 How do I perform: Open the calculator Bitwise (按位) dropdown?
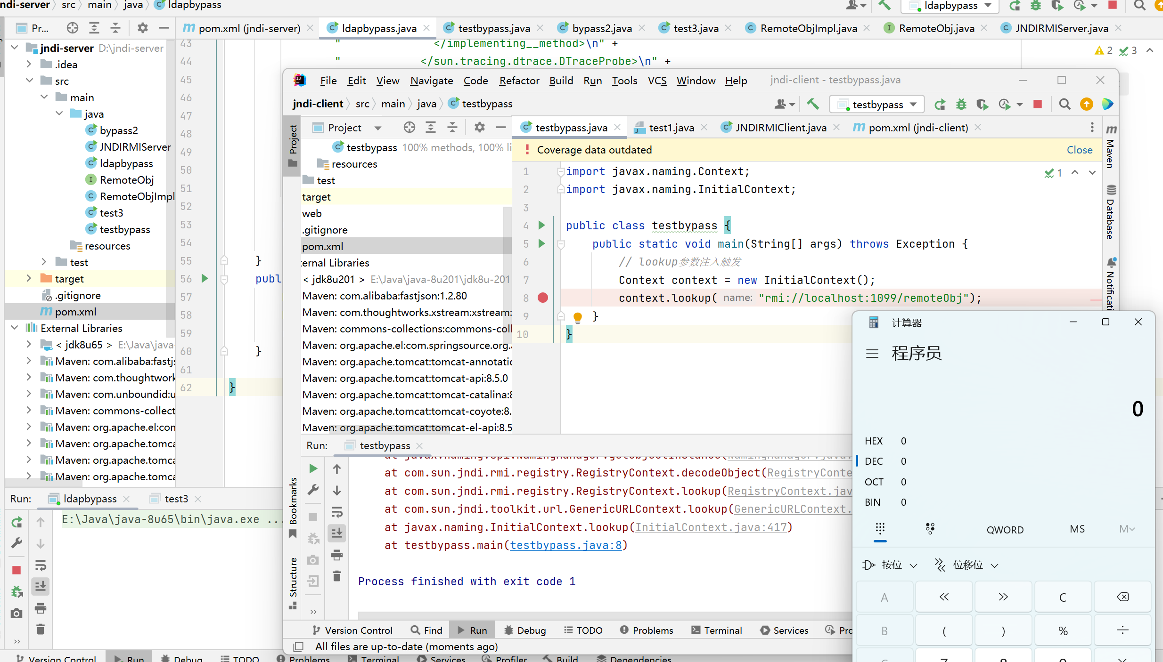pyautogui.click(x=891, y=565)
